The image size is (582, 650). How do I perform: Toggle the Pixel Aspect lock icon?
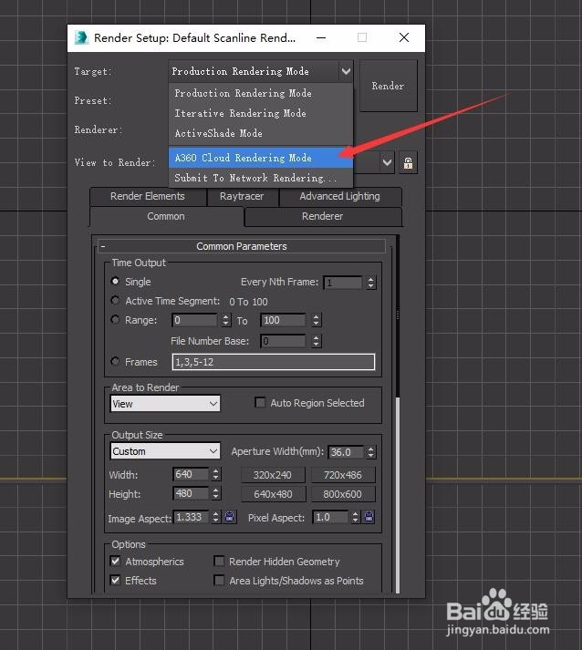(x=369, y=517)
